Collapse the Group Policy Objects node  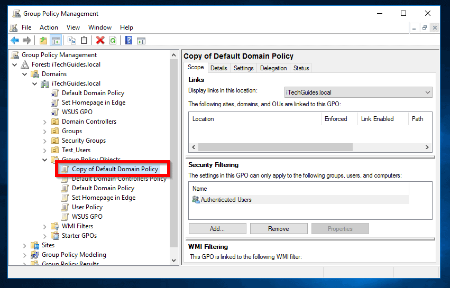tap(45, 160)
